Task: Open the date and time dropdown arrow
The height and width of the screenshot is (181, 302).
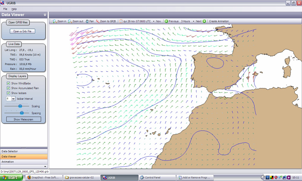Action: click(154, 21)
